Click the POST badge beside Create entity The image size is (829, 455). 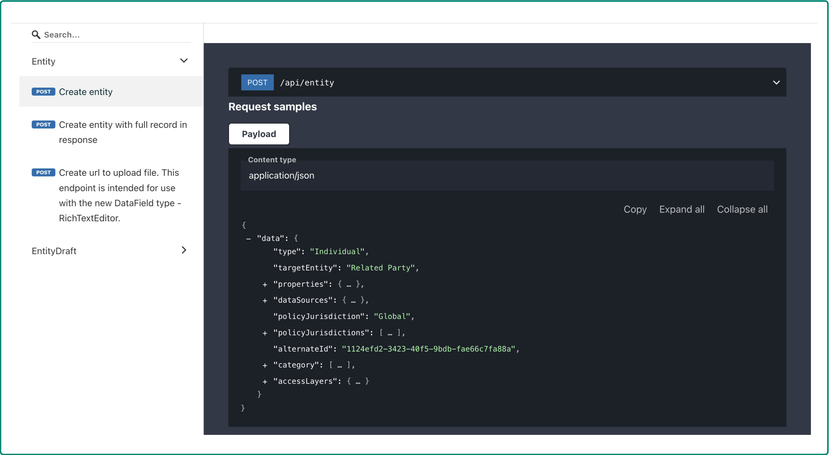(x=43, y=92)
